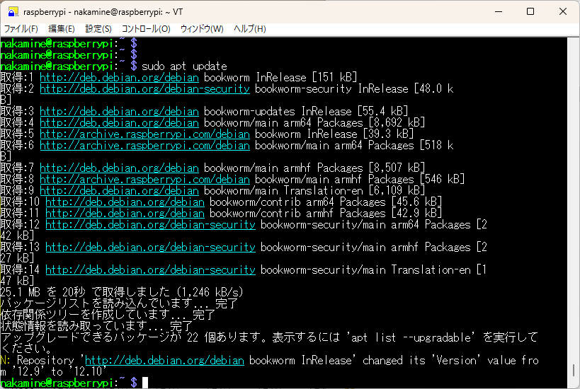Screen dimensions: 580x389
Task: Click archive.raspberrypi.com link on 取得:8 line
Action: 144,179
